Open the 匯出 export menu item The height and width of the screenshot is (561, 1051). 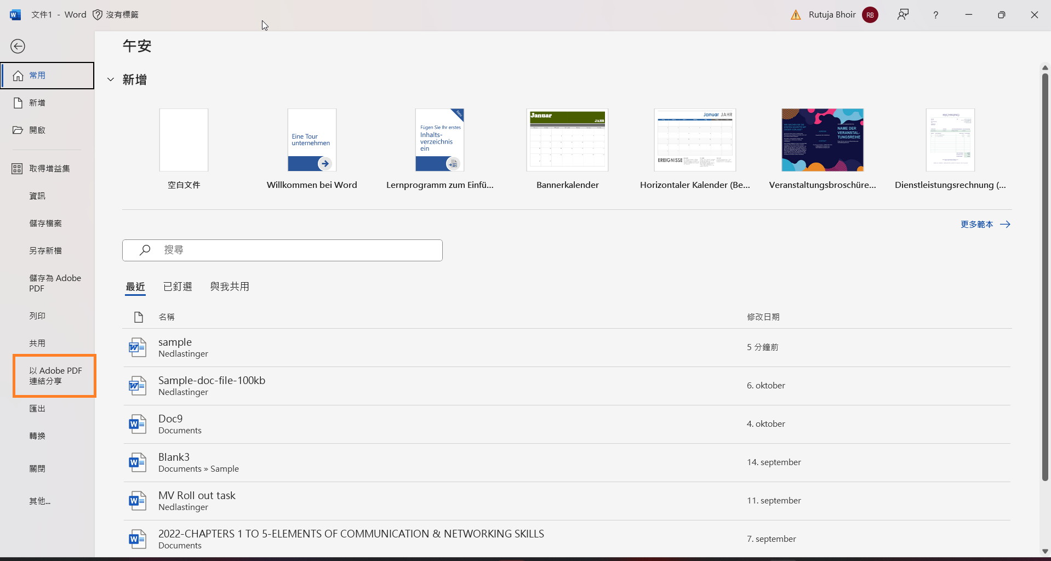[x=37, y=409]
